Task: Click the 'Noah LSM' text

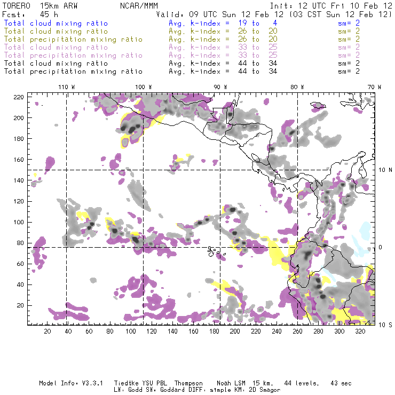Action: [231, 383]
